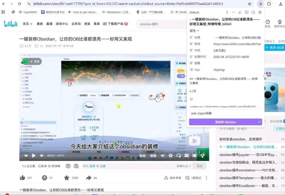Click the bilibili logo
285x195 pixels.
[x=11, y=24]
